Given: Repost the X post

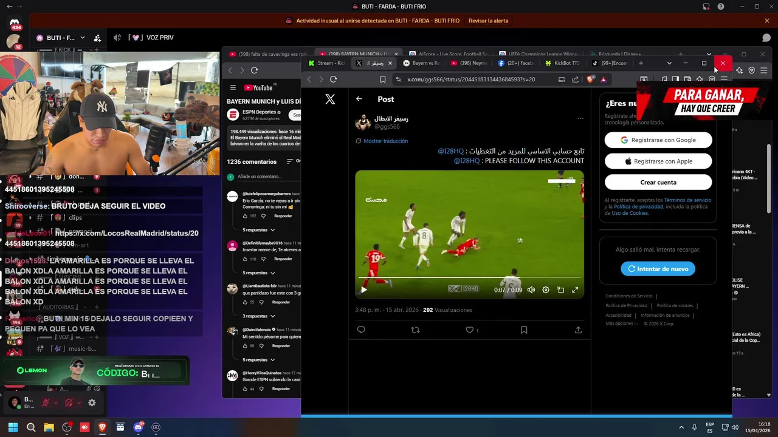Looking at the screenshot, I should tap(415, 330).
